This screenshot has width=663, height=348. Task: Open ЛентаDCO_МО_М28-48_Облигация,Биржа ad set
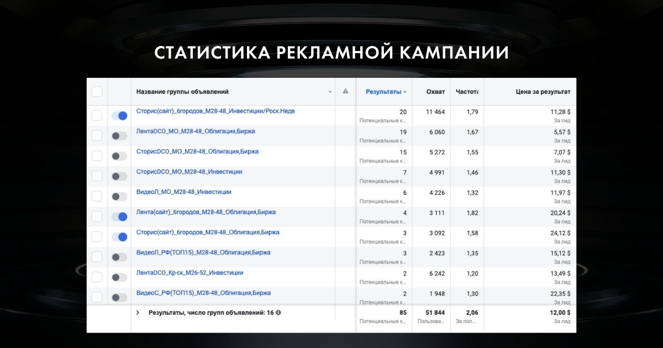click(x=196, y=131)
